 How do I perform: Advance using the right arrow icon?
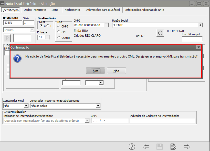(187, 147)
